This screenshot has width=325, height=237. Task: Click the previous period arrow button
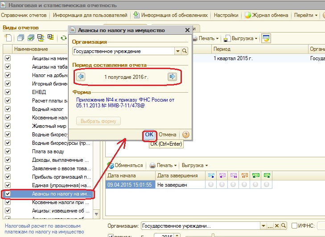coord(81,77)
